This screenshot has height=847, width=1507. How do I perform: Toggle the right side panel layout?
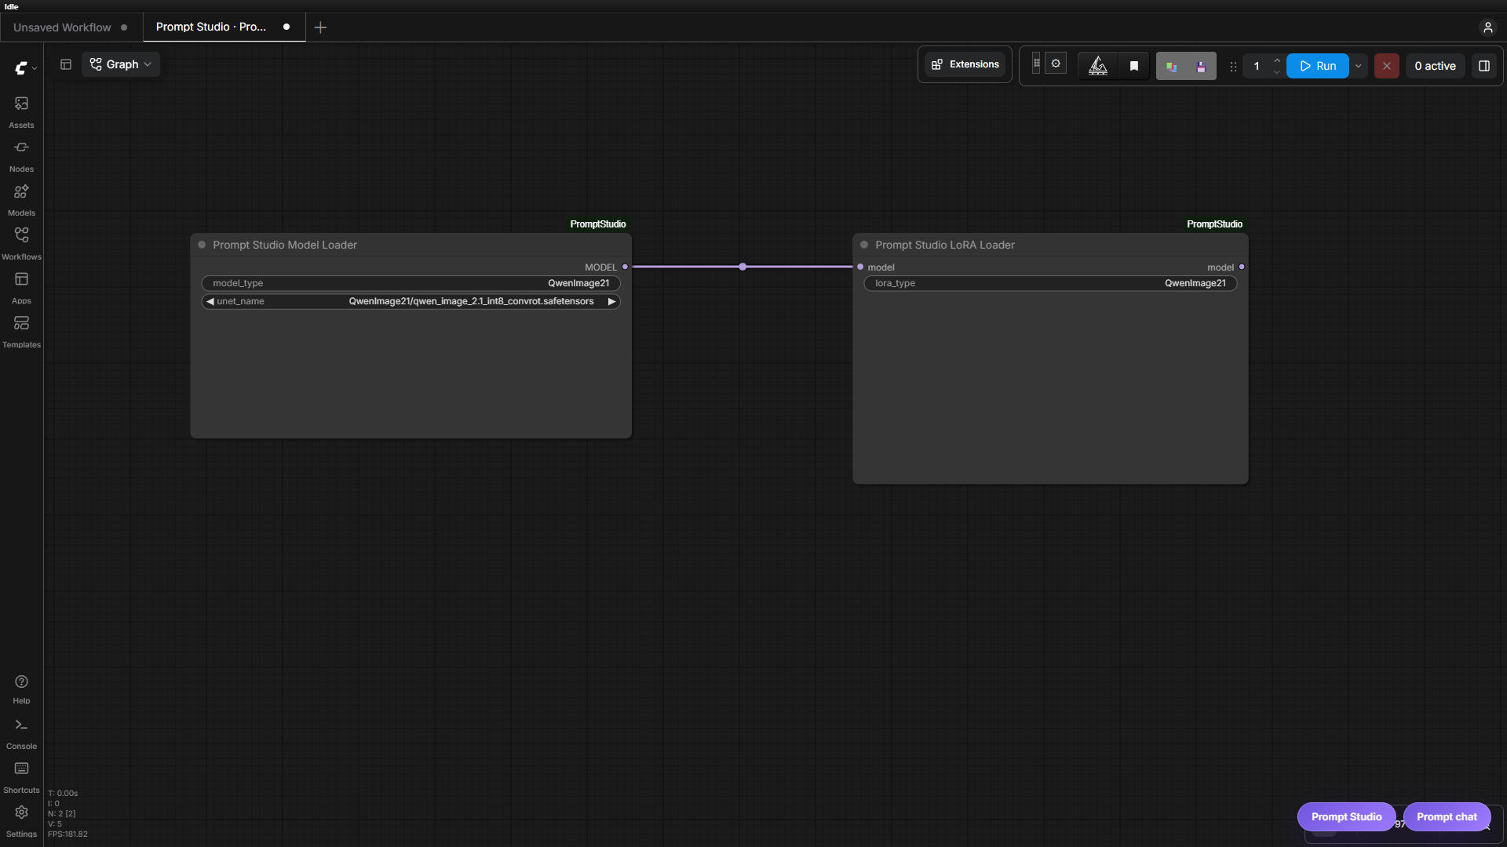pyautogui.click(x=1483, y=66)
